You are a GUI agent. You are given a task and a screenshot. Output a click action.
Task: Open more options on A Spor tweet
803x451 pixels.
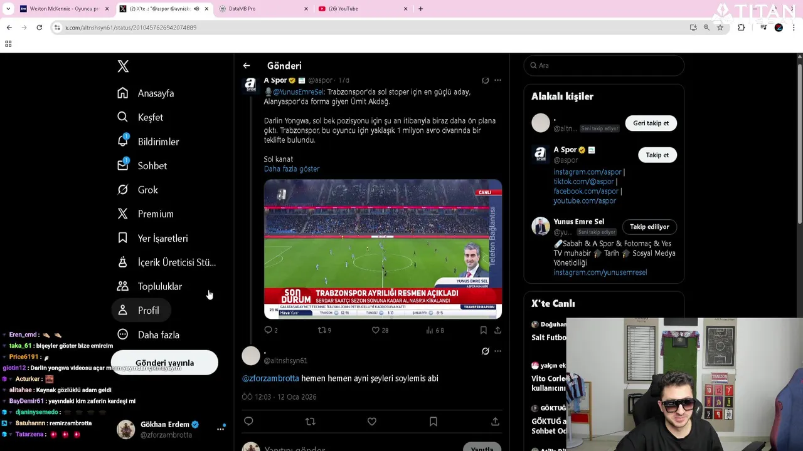tap(497, 80)
